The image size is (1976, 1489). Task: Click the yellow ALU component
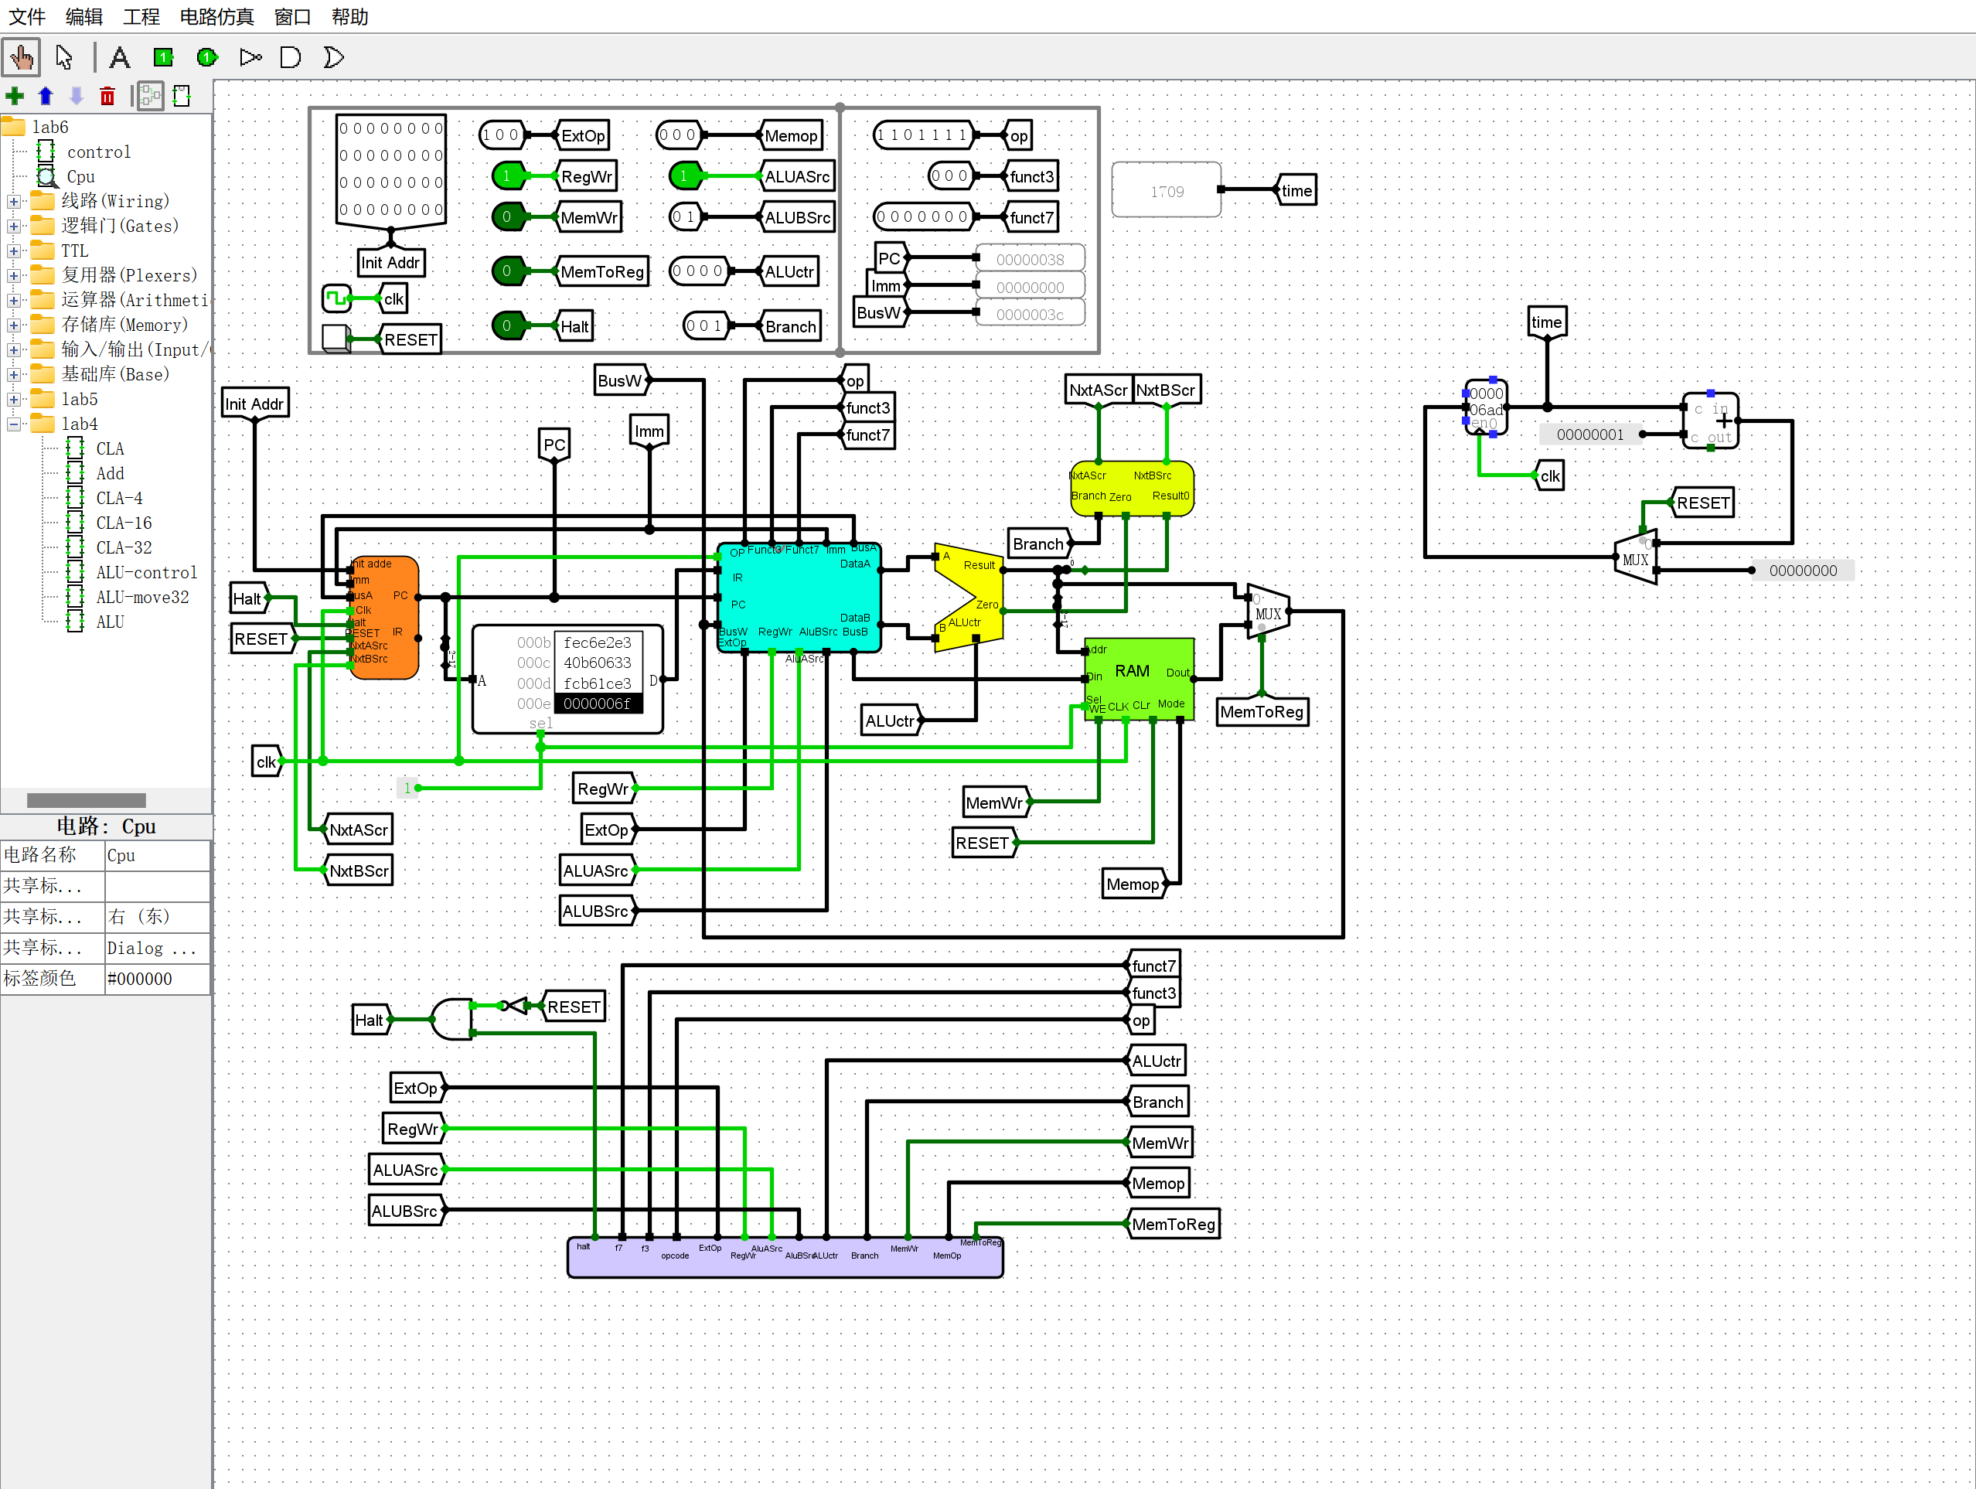[969, 598]
